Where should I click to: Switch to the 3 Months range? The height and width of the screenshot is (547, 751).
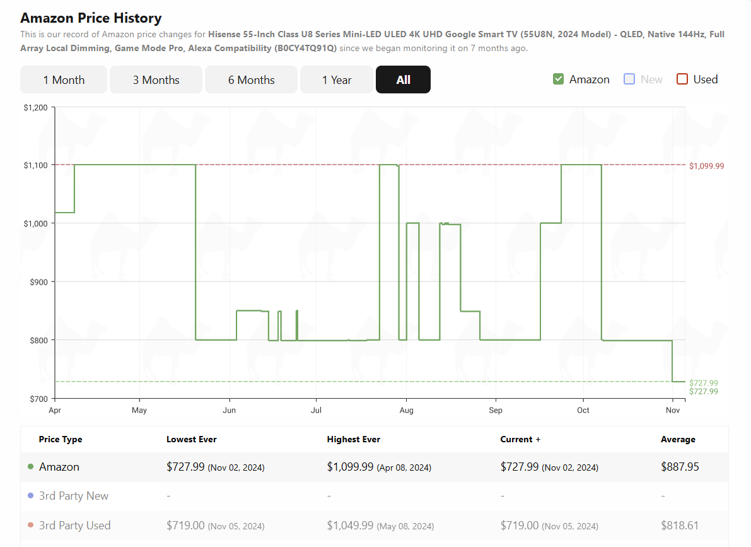coord(156,80)
